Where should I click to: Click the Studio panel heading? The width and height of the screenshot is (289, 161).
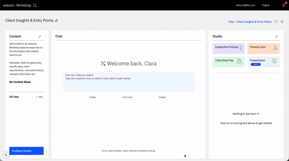pos(217,36)
